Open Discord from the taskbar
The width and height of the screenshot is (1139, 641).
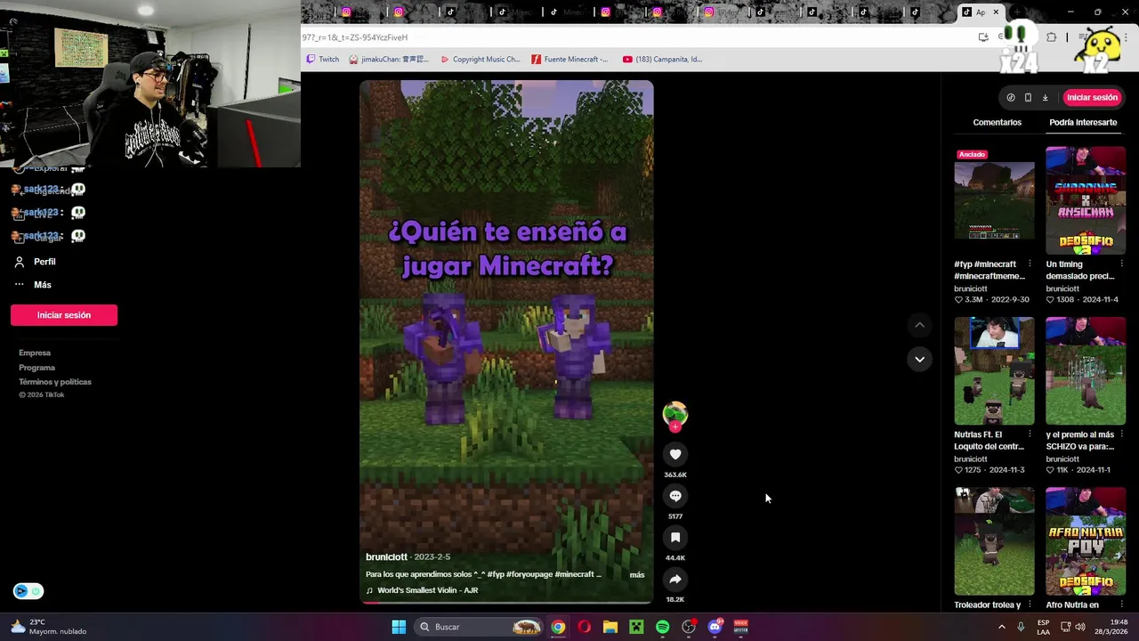point(715,627)
